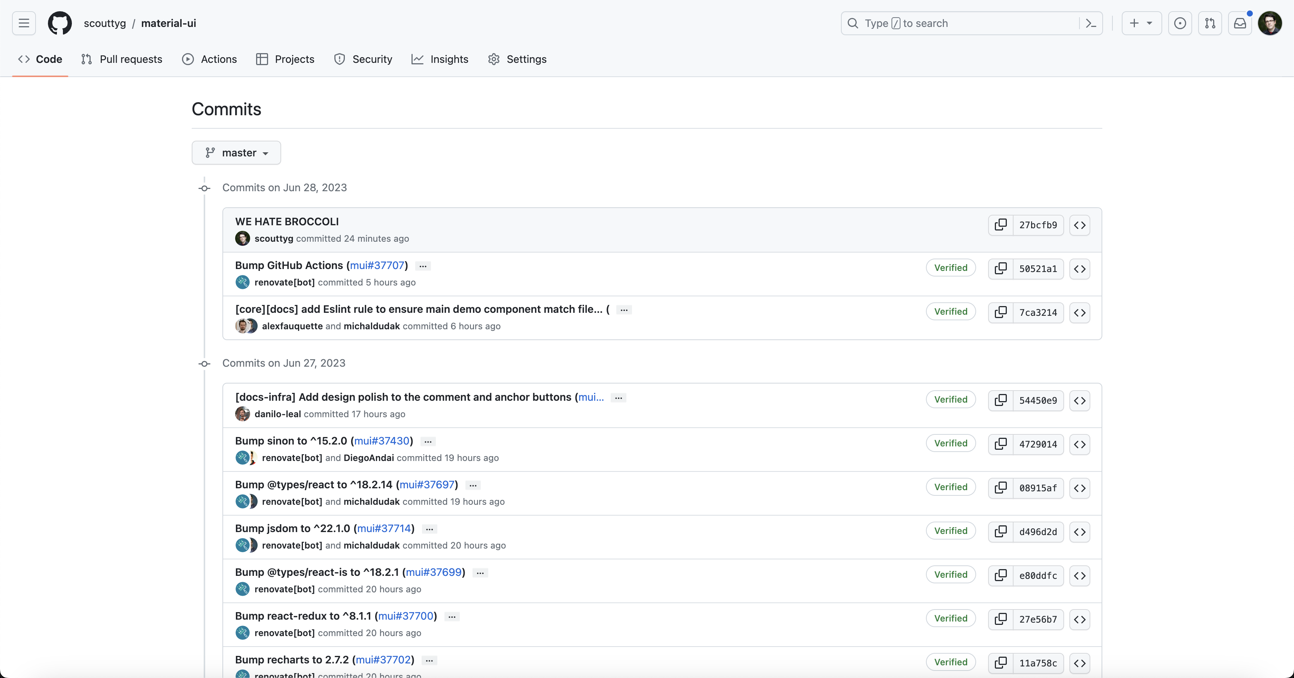Open commit hash 27bcfb9
This screenshot has height=678, width=1294.
coord(1038,225)
